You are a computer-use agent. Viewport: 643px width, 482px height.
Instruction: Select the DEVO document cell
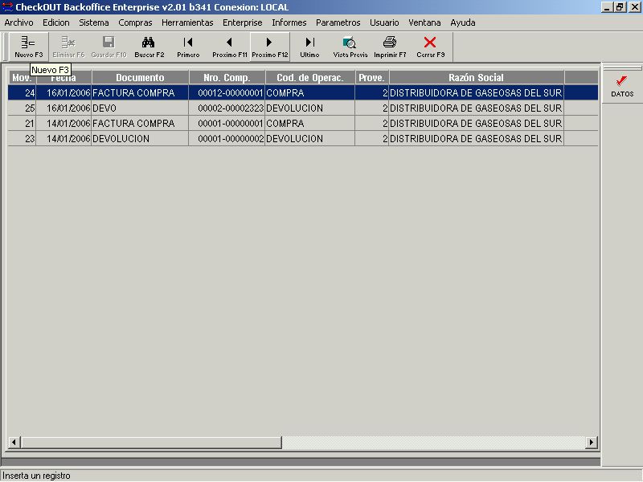(140, 108)
